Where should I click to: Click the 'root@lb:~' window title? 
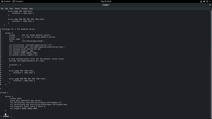106,5
